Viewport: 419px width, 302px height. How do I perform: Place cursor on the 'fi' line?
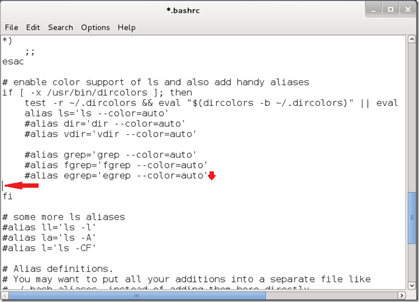[8, 197]
